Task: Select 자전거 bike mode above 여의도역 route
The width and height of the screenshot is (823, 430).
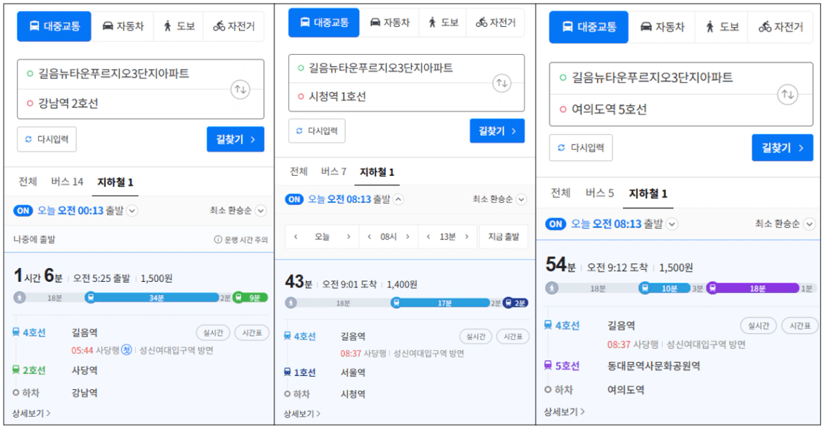Action: coord(780,27)
